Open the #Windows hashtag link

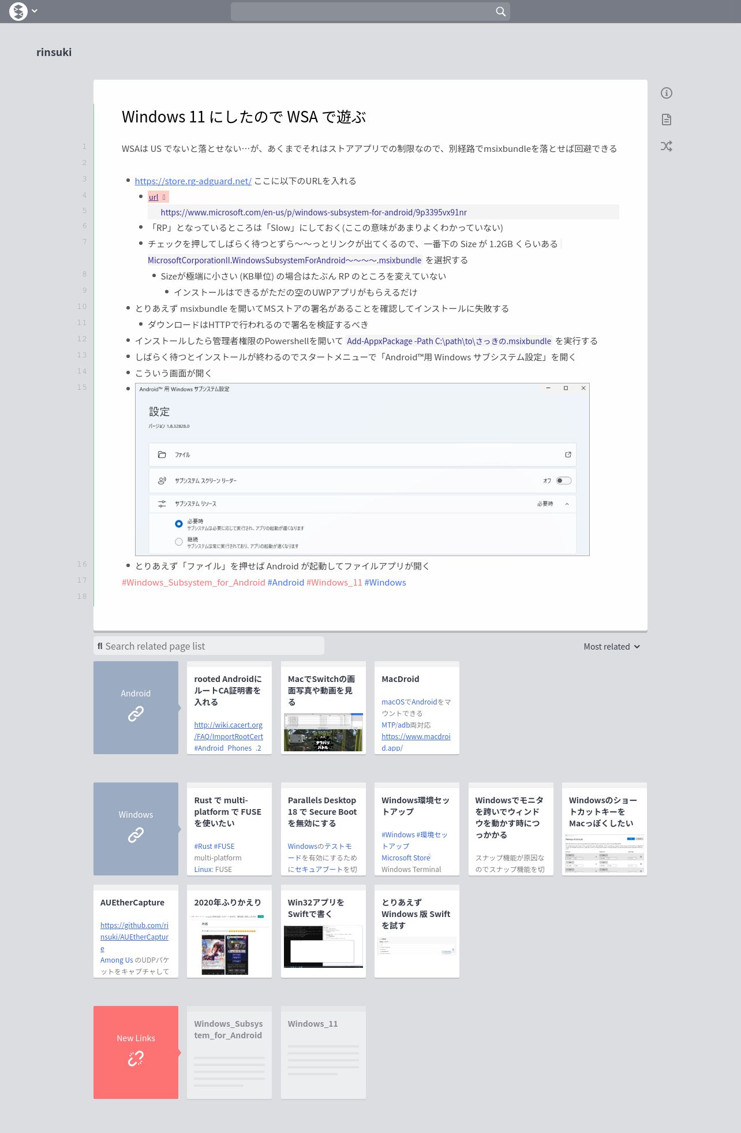tap(385, 582)
